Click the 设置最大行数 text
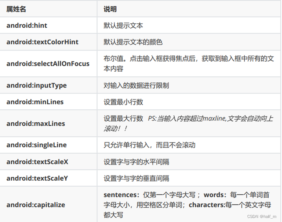This screenshot has width=282, height=222. [123, 119]
